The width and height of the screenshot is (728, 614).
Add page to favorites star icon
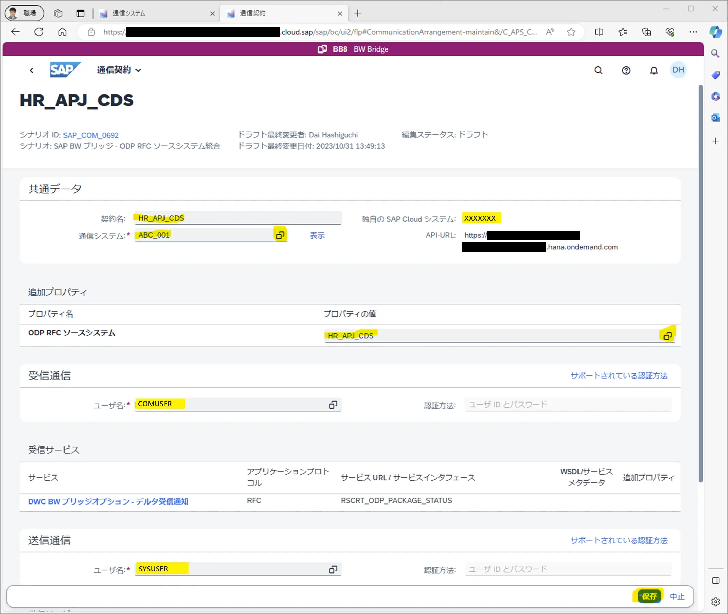[571, 32]
